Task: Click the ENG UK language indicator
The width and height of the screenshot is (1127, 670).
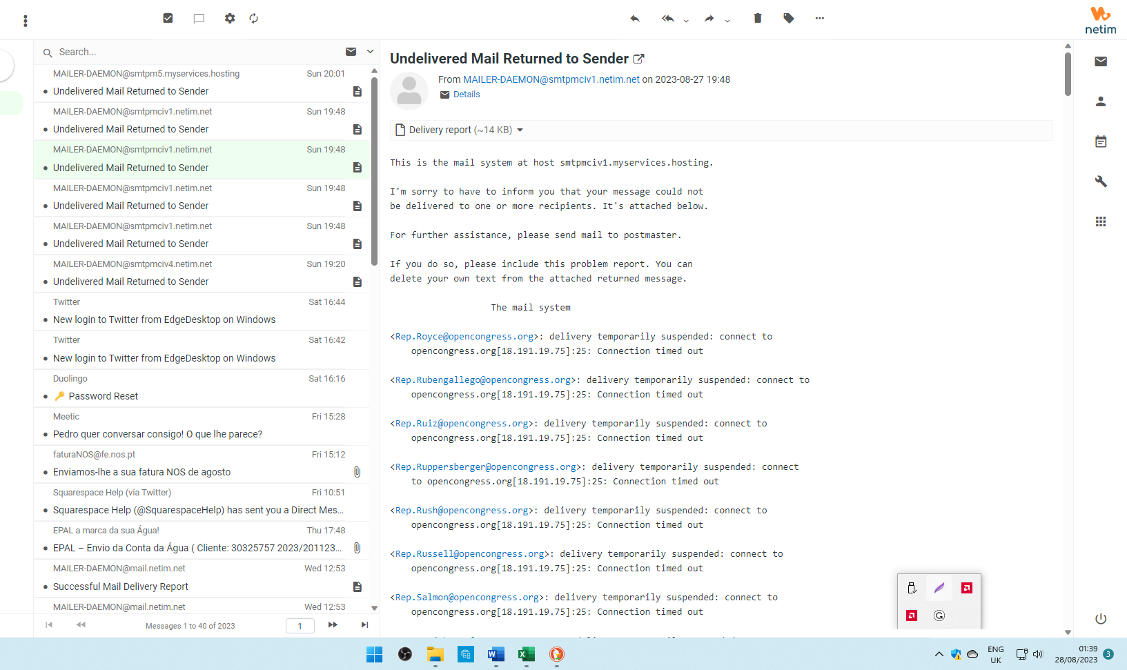Action: pyautogui.click(x=996, y=655)
